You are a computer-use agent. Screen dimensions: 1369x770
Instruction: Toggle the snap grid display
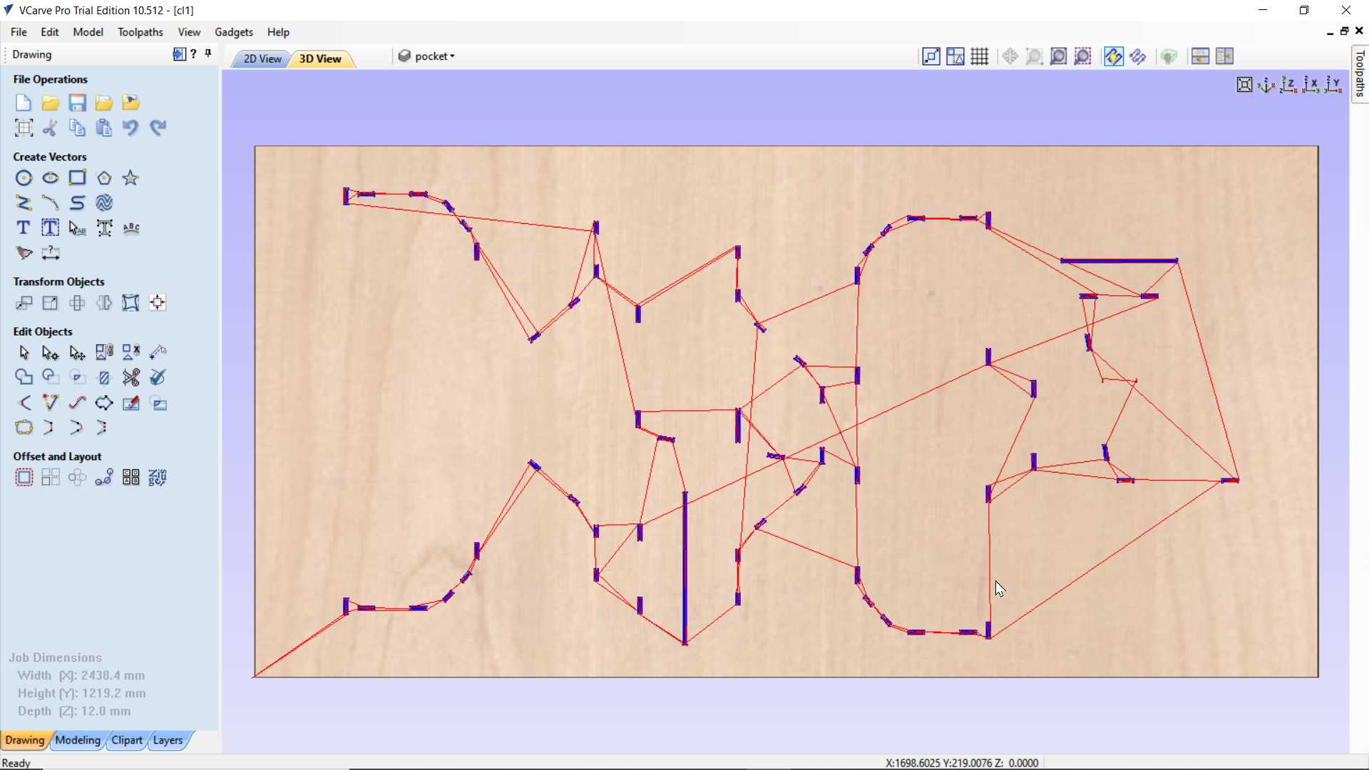[980, 56]
